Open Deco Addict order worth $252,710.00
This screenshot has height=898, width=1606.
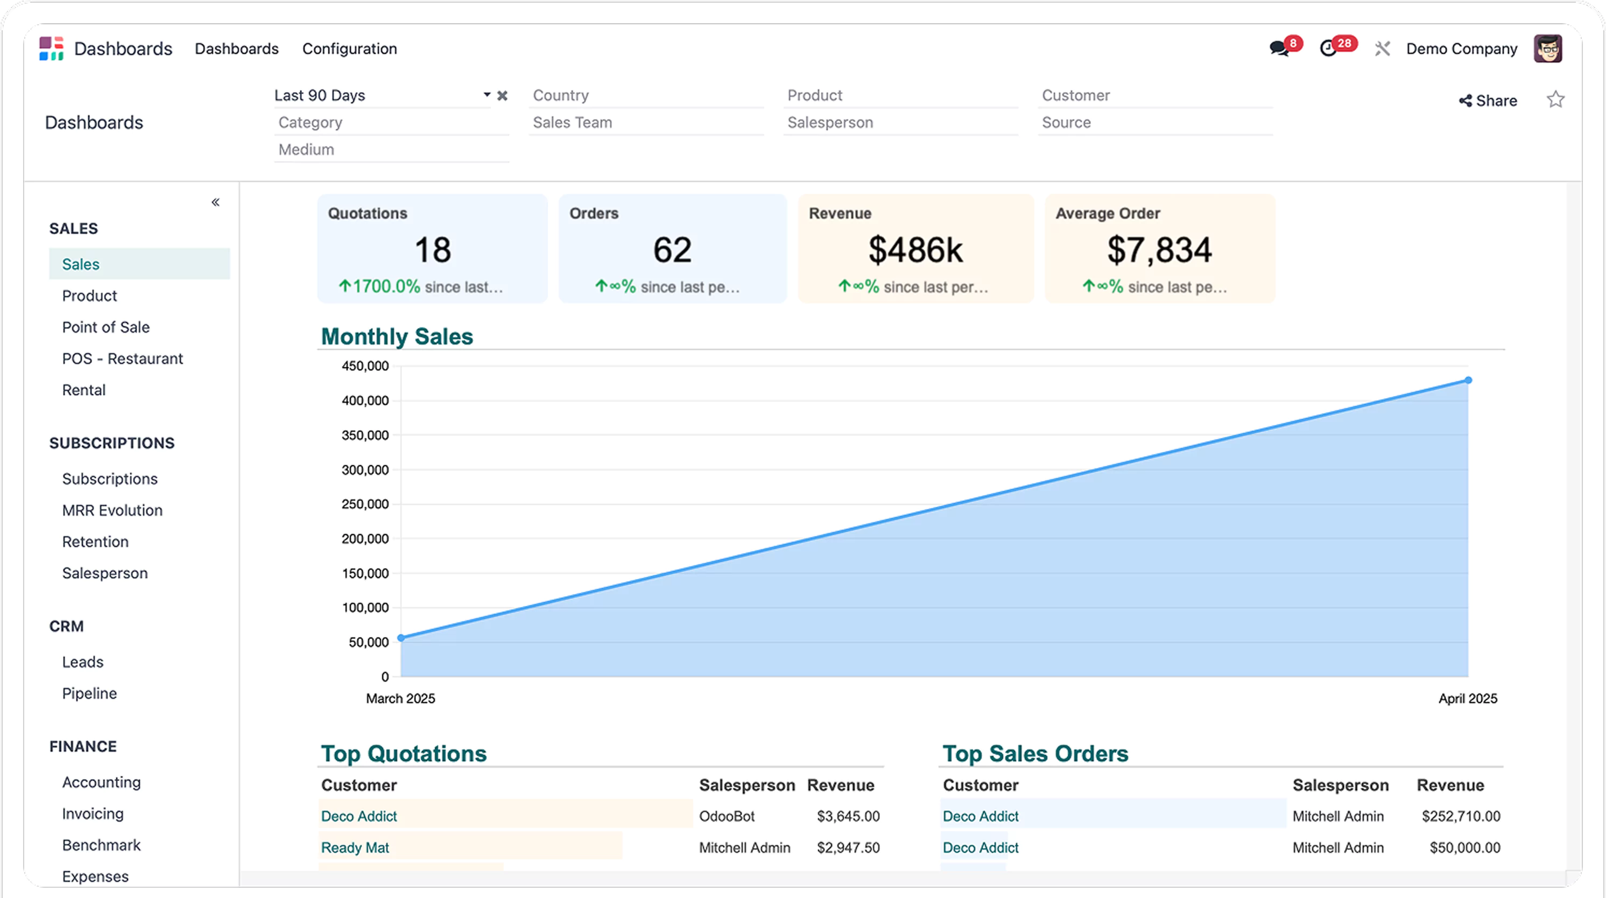click(980, 816)
